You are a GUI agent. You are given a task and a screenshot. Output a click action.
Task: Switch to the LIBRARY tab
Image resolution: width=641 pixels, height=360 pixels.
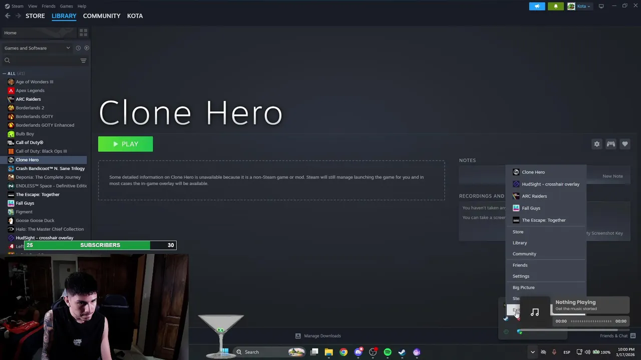tap(64, 16)
